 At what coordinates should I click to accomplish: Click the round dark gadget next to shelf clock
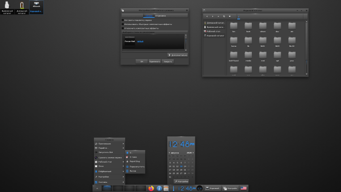click(x=200, y=188)
